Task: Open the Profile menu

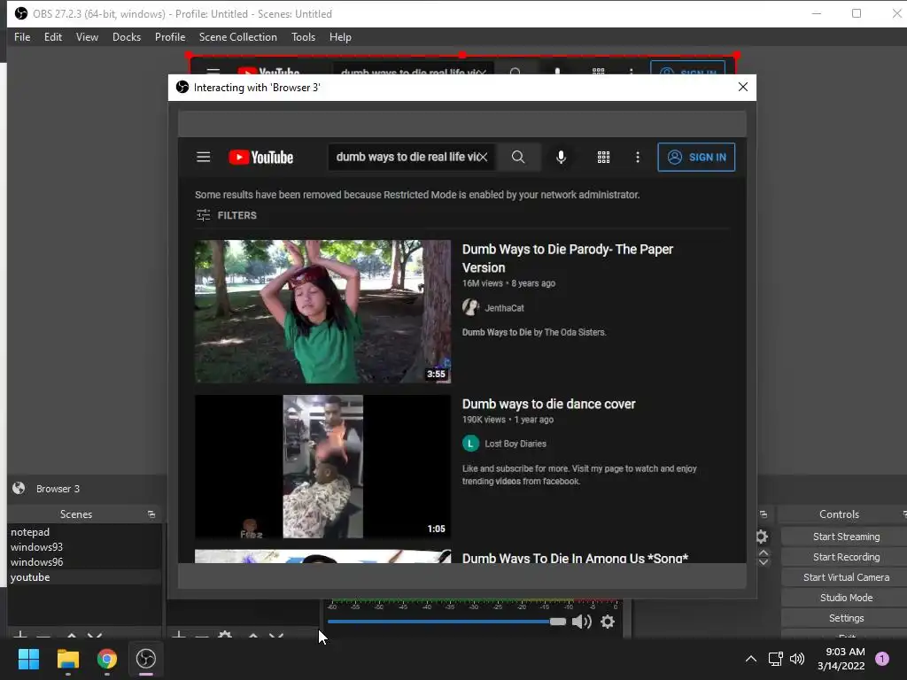Action: click(x=169, y=37)
